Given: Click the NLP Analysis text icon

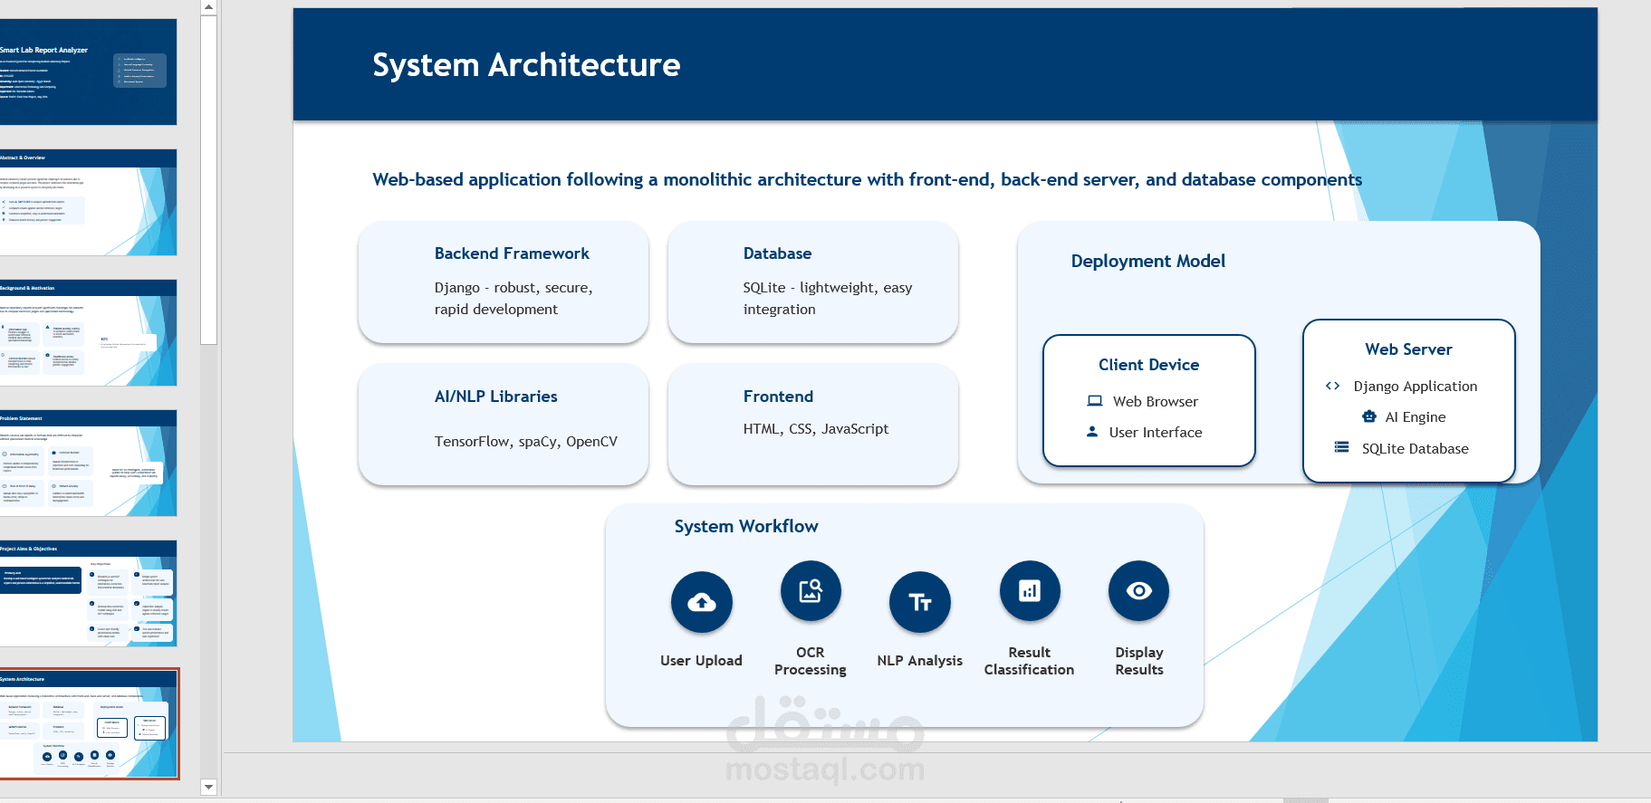Looking at the screenshot, I should pyautogui.click(x=920, y=602).
